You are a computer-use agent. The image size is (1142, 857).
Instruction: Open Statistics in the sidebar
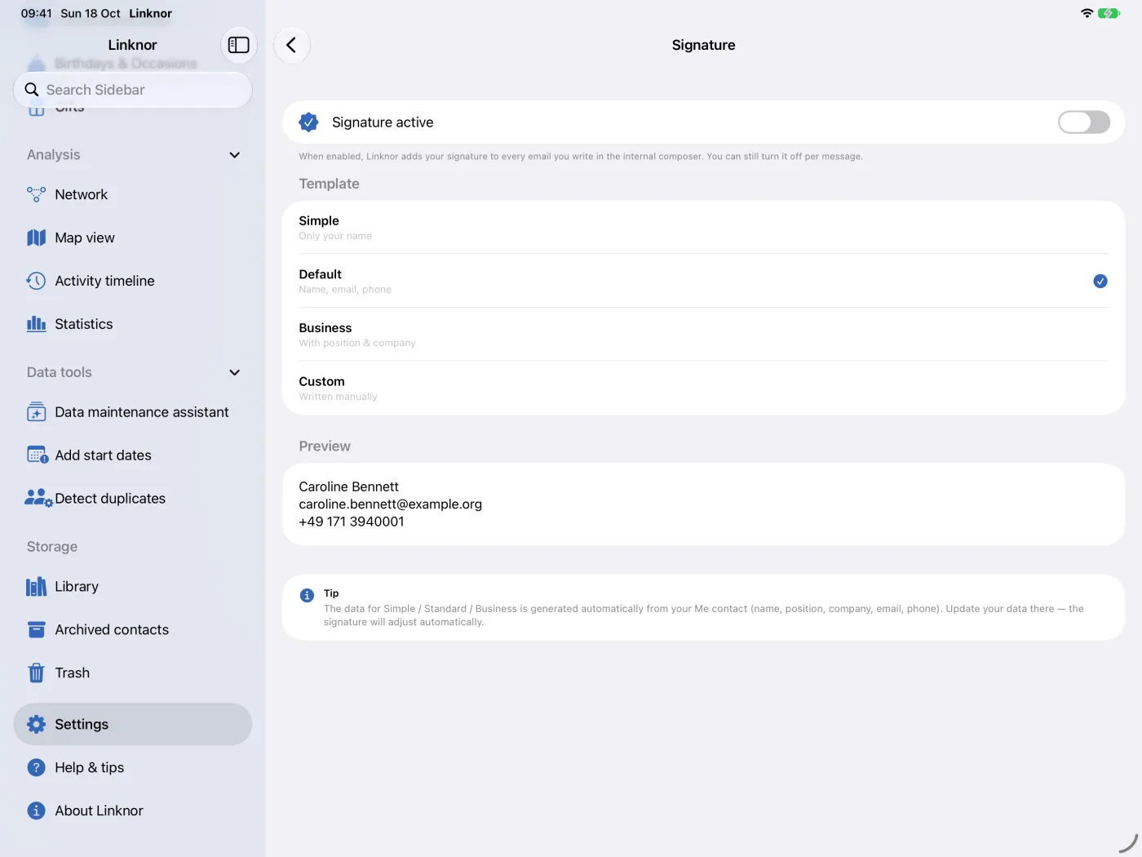pyautogui.click(x=132, y=324)
